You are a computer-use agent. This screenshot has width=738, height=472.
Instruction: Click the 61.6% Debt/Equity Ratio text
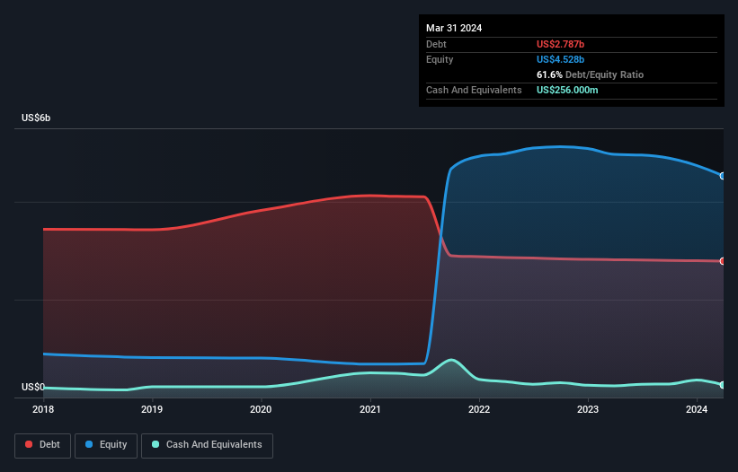click(x=590, y=74)
